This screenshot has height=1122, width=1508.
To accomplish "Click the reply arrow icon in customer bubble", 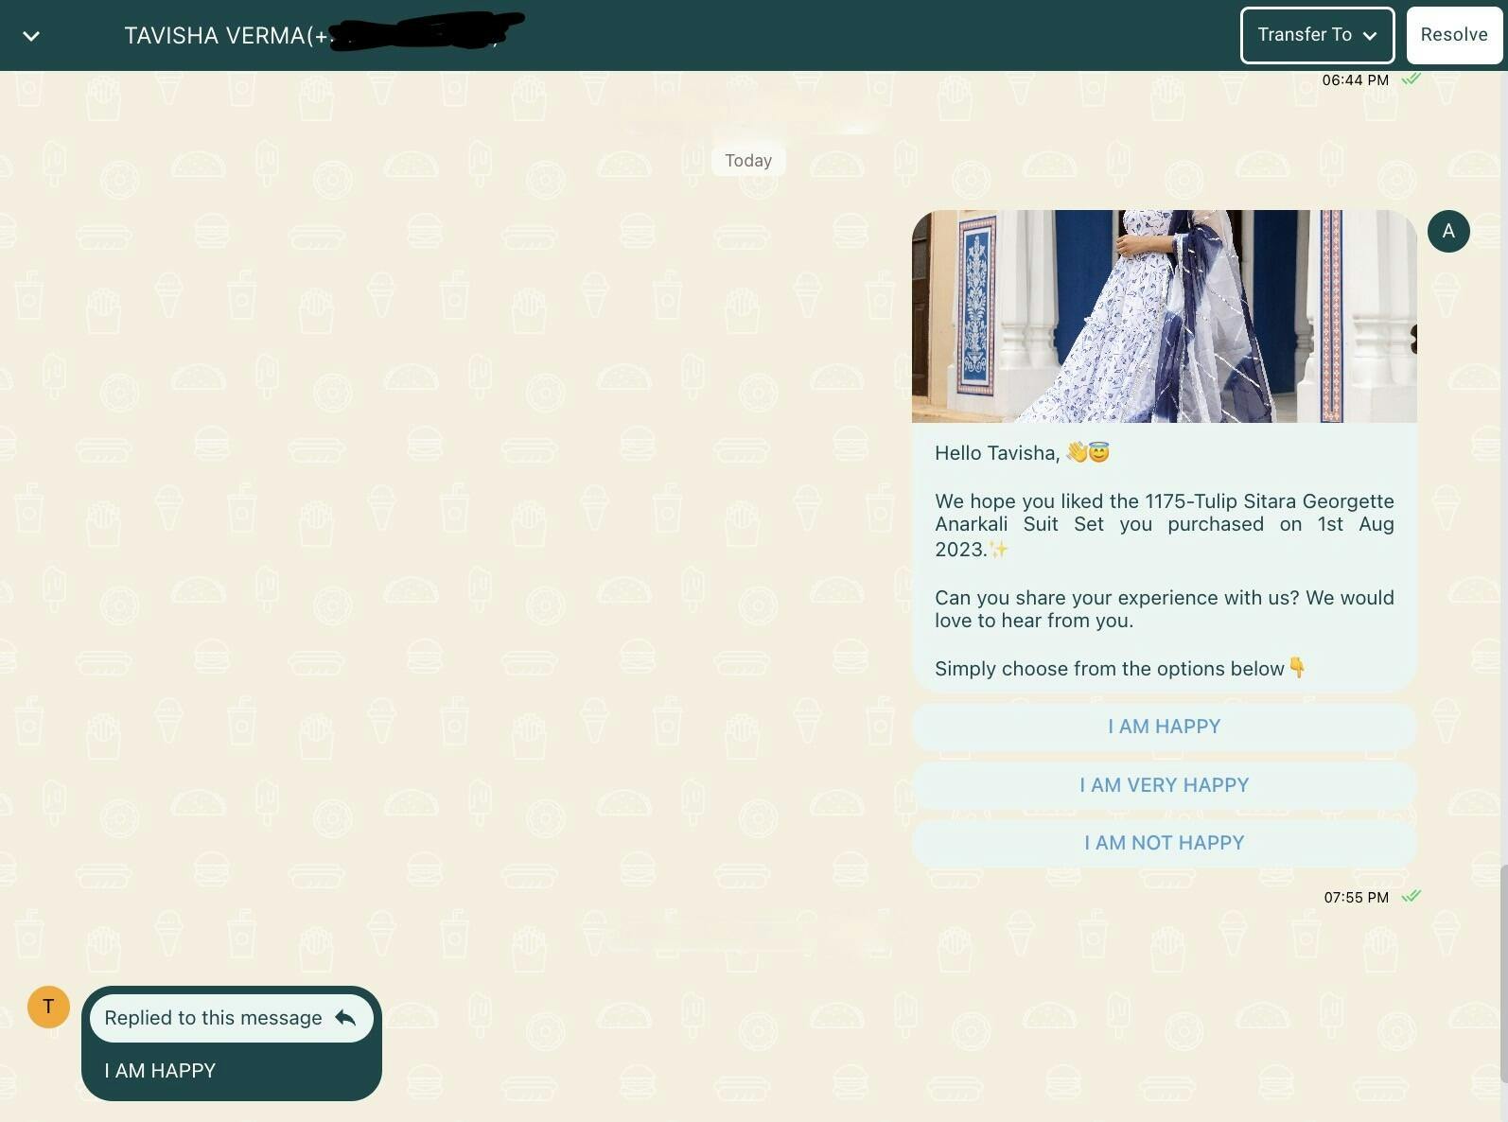I will pos(345,1018).
